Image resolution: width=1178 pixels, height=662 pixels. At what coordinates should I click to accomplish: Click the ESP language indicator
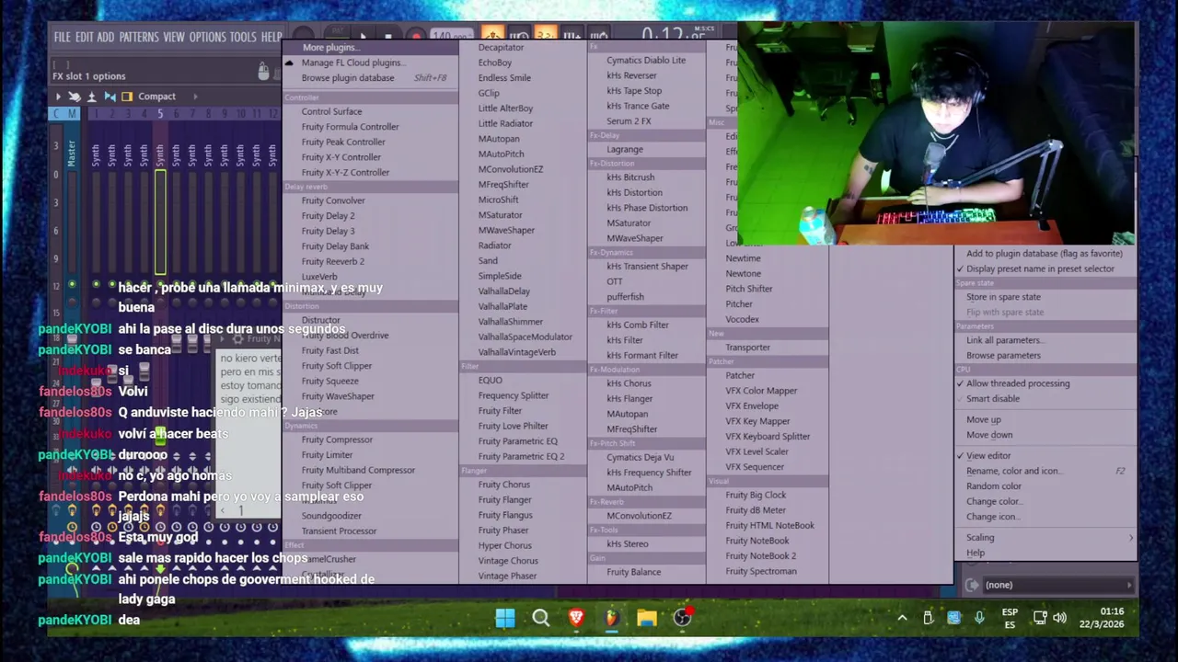(1010, 618)
